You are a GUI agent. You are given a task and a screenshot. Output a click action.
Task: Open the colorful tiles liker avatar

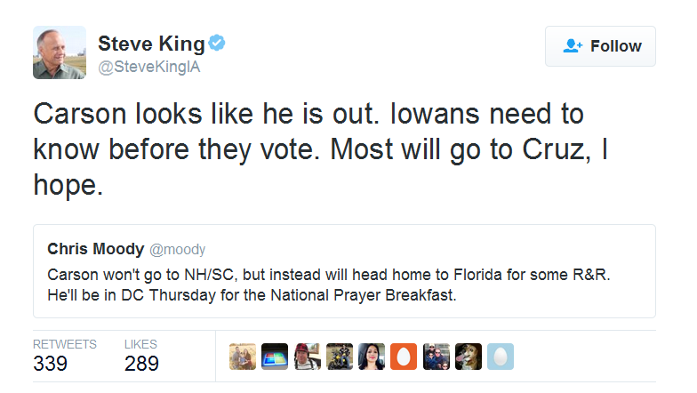pos(275,357)
